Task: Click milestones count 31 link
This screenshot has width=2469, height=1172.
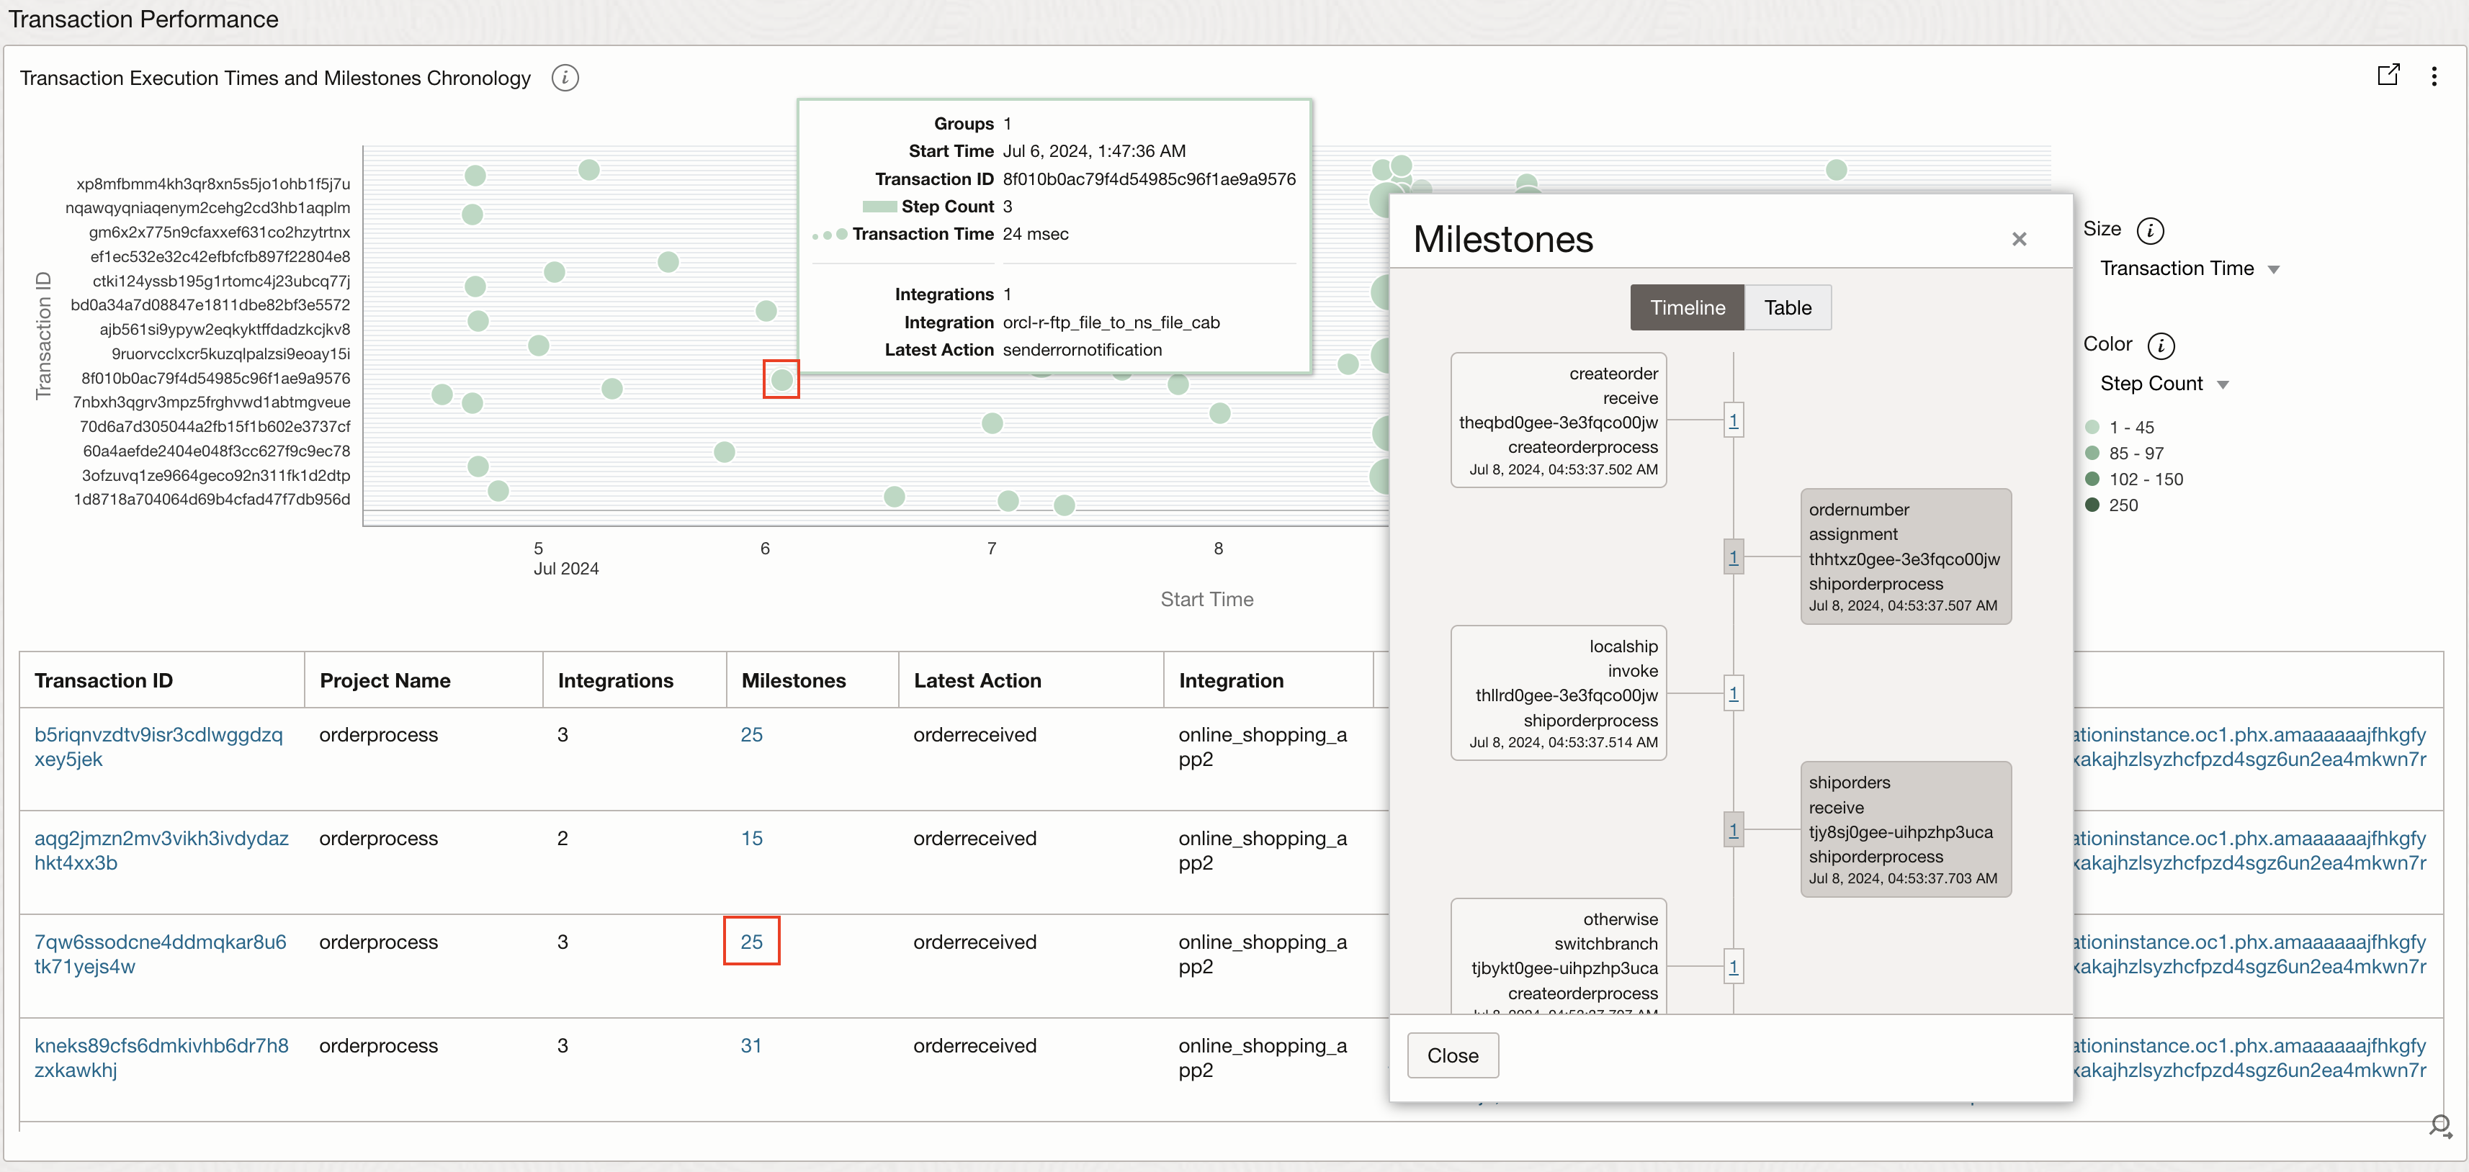Action: [750, 1045]
